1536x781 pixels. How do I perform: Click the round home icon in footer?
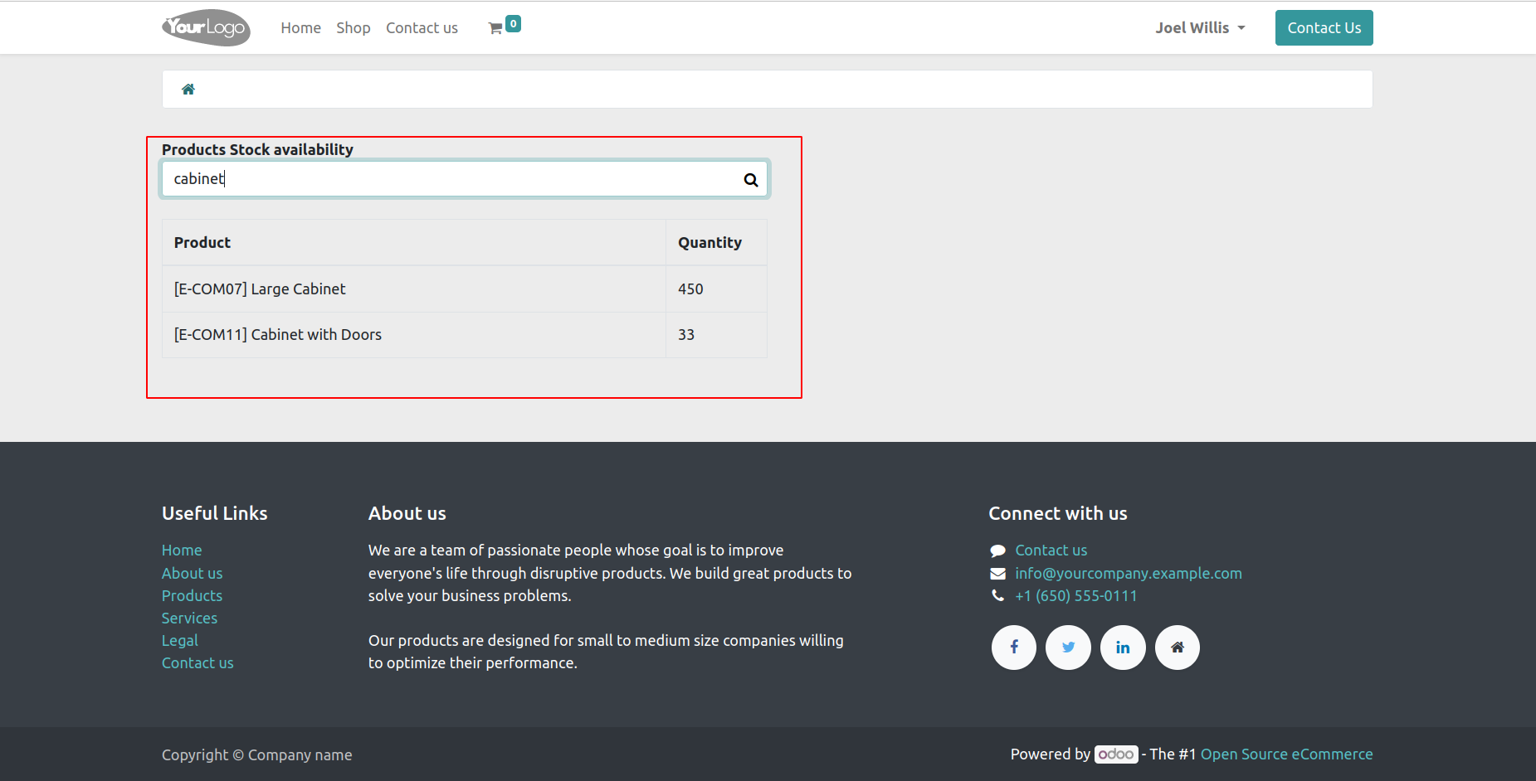pyautogui.click(x=1177, y=648)
